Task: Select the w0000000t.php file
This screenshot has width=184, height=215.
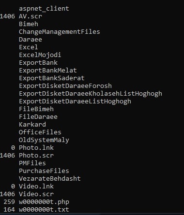Action: [44, 202]
